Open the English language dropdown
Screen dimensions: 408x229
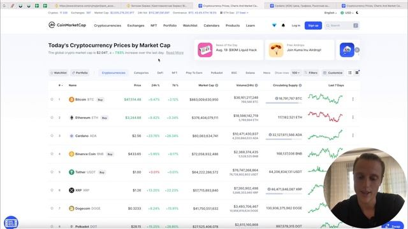click(330, 13)
